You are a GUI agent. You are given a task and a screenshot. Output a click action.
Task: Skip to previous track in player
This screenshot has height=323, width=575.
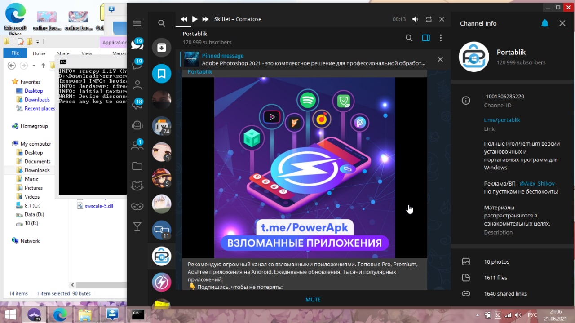[x=184, y=19]
